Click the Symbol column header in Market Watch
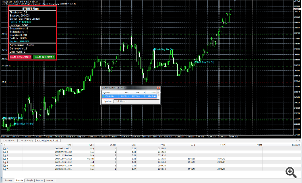The height and width of the screenshot is (183, 302). [107, 93]
